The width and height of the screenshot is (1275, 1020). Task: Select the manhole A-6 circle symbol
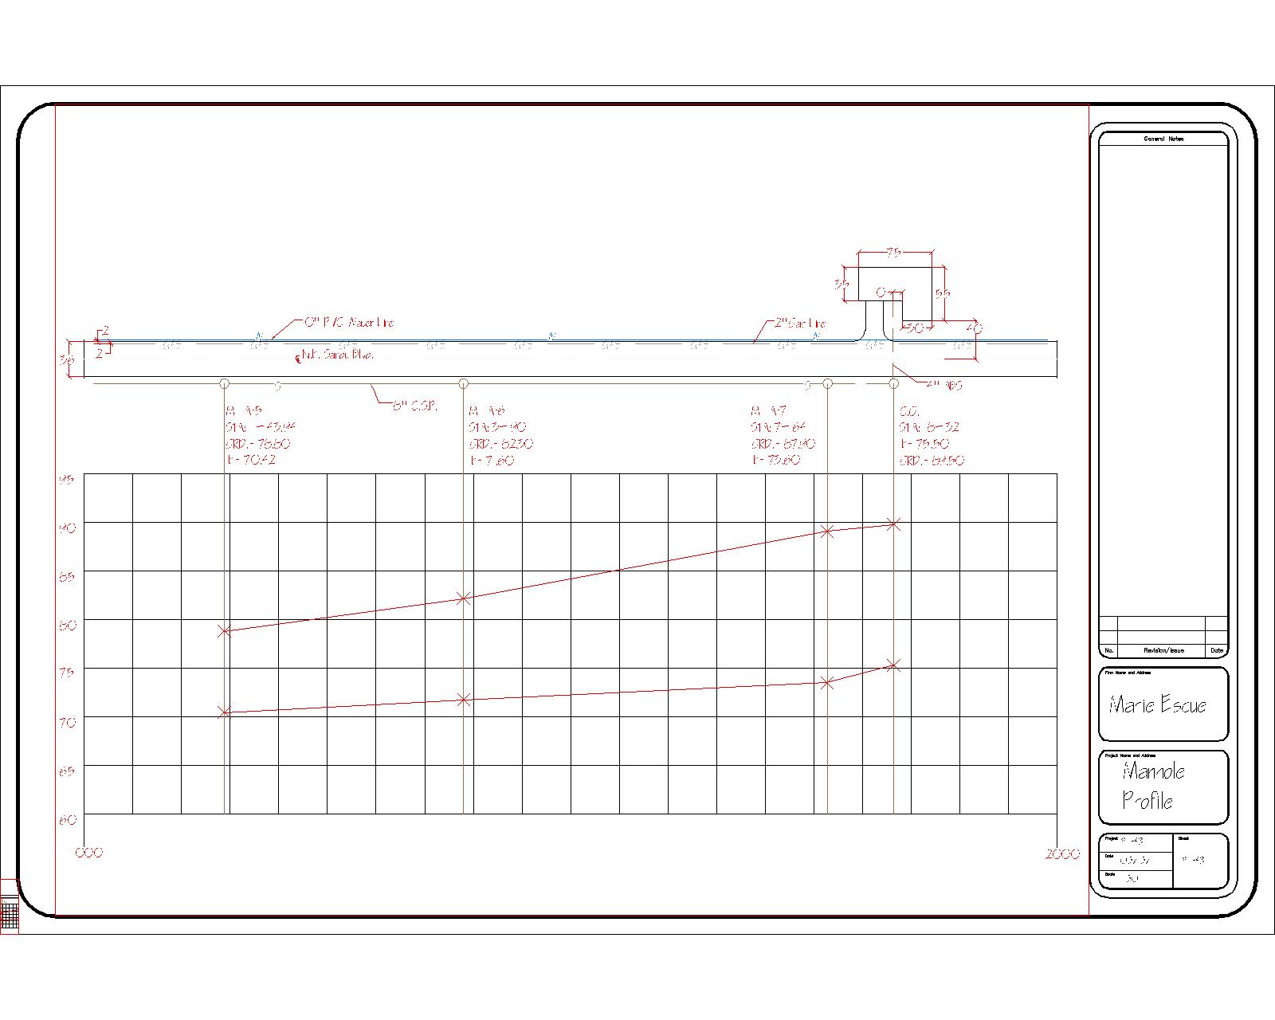point(465,382)
